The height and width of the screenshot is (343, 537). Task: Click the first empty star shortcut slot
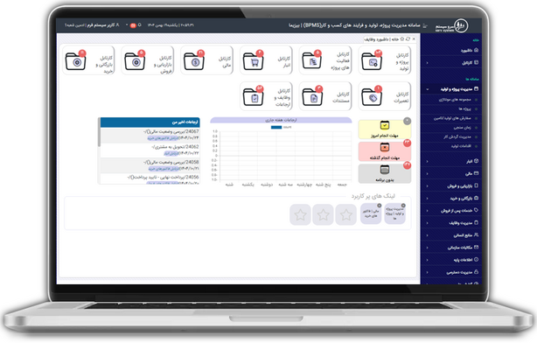[x=345, y=215]
